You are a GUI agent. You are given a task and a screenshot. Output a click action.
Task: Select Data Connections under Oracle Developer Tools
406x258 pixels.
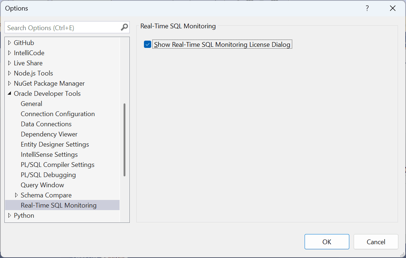click(46, 124)
